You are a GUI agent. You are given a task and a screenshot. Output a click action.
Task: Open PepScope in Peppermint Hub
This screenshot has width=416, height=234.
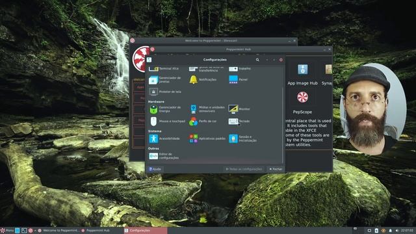pyautogui.click(x=302, y=103)
